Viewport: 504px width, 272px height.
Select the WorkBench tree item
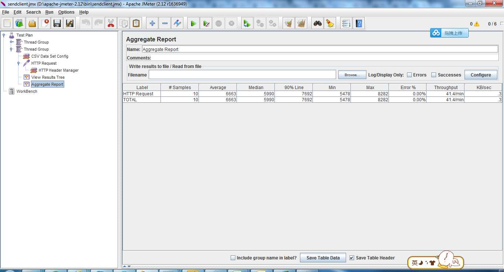pyautogui.click(x=27, y=91)
